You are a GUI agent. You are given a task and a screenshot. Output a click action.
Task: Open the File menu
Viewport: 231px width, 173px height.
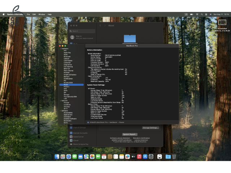coord(28,14)
